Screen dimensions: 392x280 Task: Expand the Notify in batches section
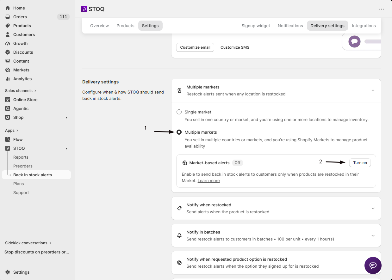coord(373,236)
